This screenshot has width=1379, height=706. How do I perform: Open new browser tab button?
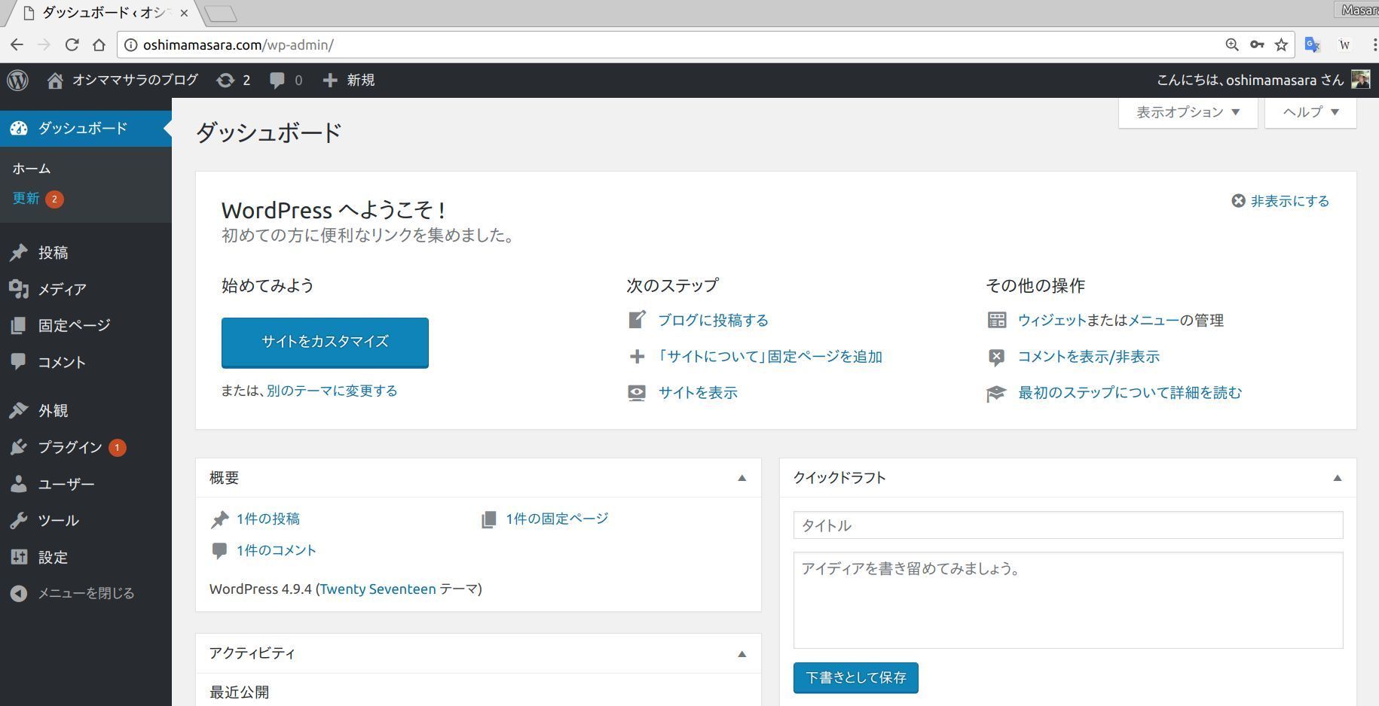coord(221,13)
